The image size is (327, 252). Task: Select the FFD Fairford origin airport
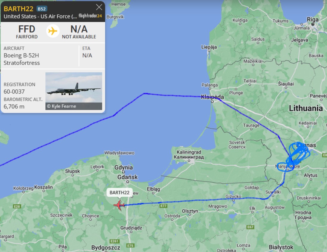27,32
